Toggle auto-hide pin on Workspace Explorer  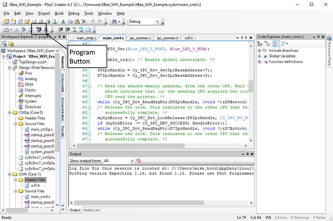60,37
